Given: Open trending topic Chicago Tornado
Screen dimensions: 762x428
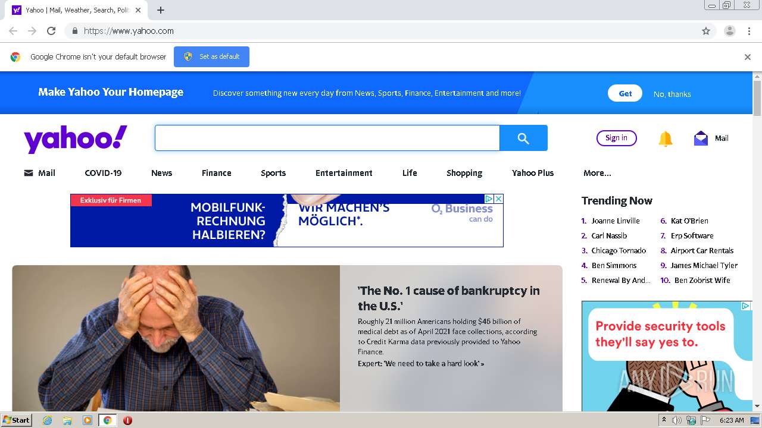Looking at the screenshot, I should [x=619, y=250].
